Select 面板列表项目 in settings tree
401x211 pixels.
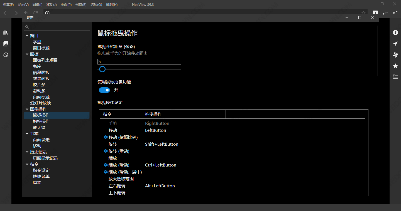click(x=45, y=60)
